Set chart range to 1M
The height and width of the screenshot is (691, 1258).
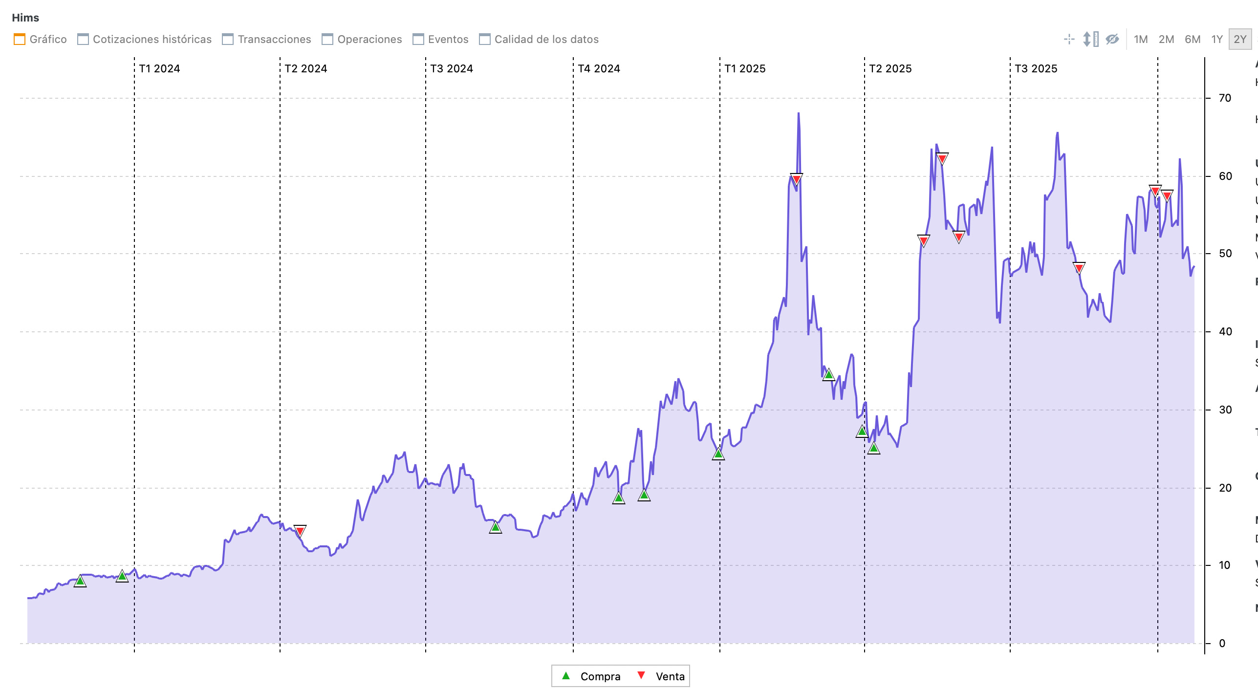click(1141, 39)
